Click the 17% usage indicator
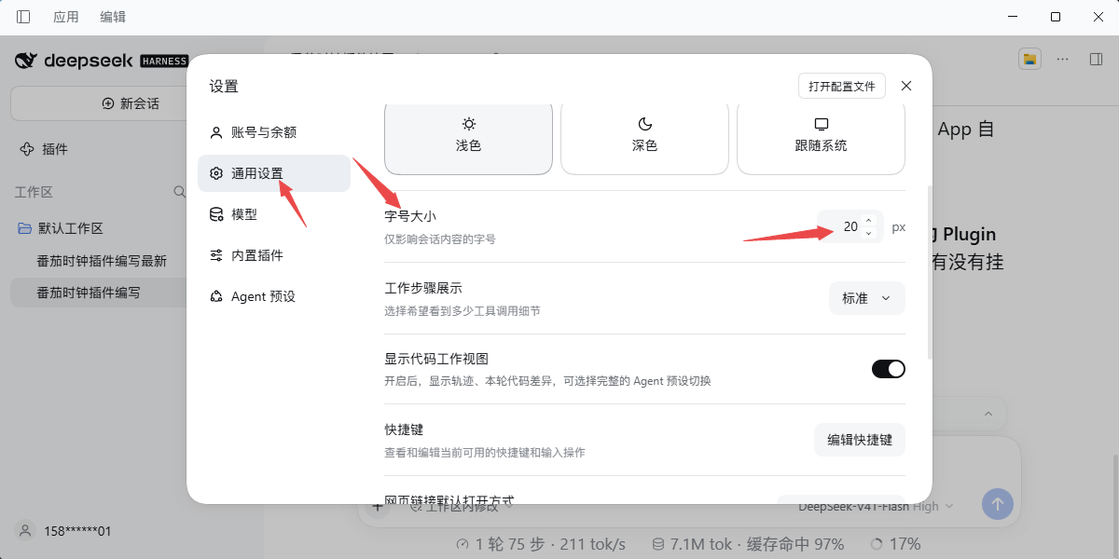 tap(894, 544)
